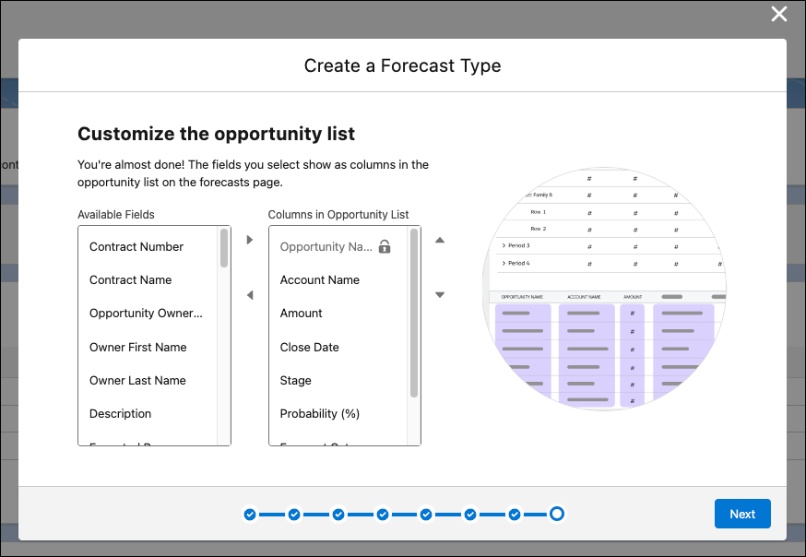Go to seventh completed progress step
The image size is (806, 557).
tap(515, 515)
